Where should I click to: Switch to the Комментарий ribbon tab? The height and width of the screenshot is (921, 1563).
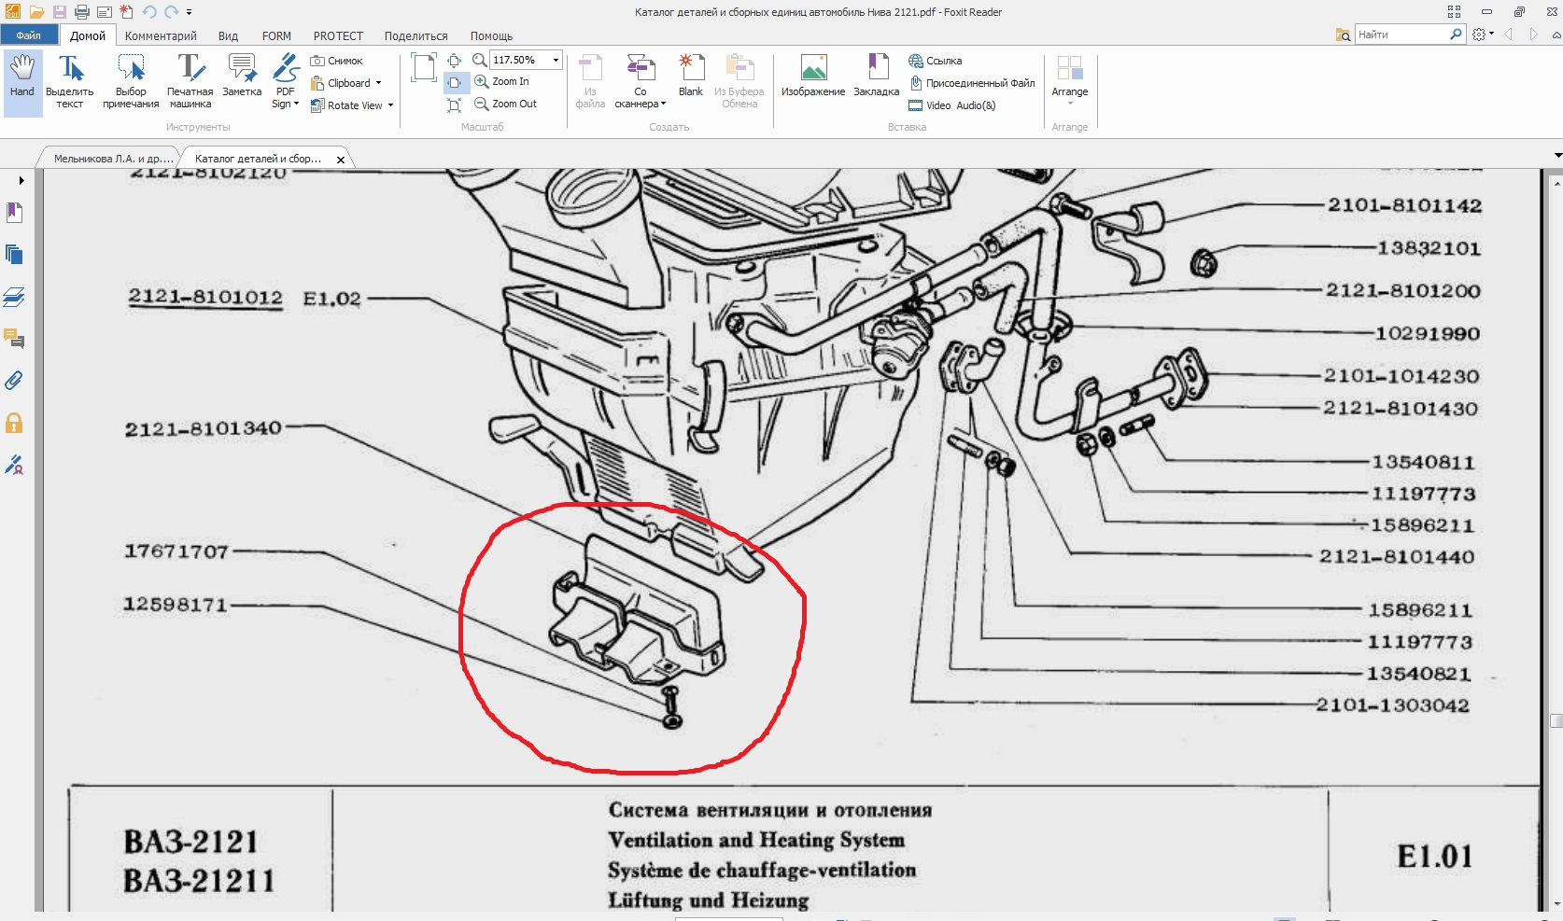pos(161,36)
